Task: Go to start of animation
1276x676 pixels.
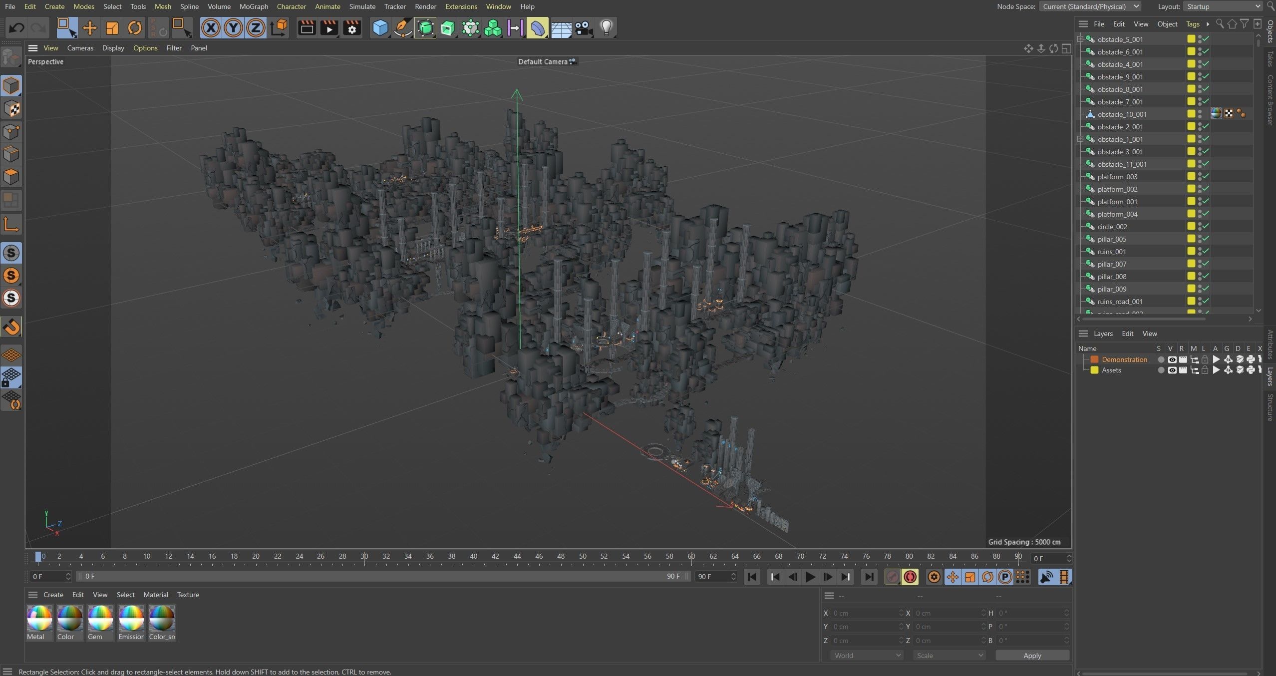Action: (x=752, y=577)
